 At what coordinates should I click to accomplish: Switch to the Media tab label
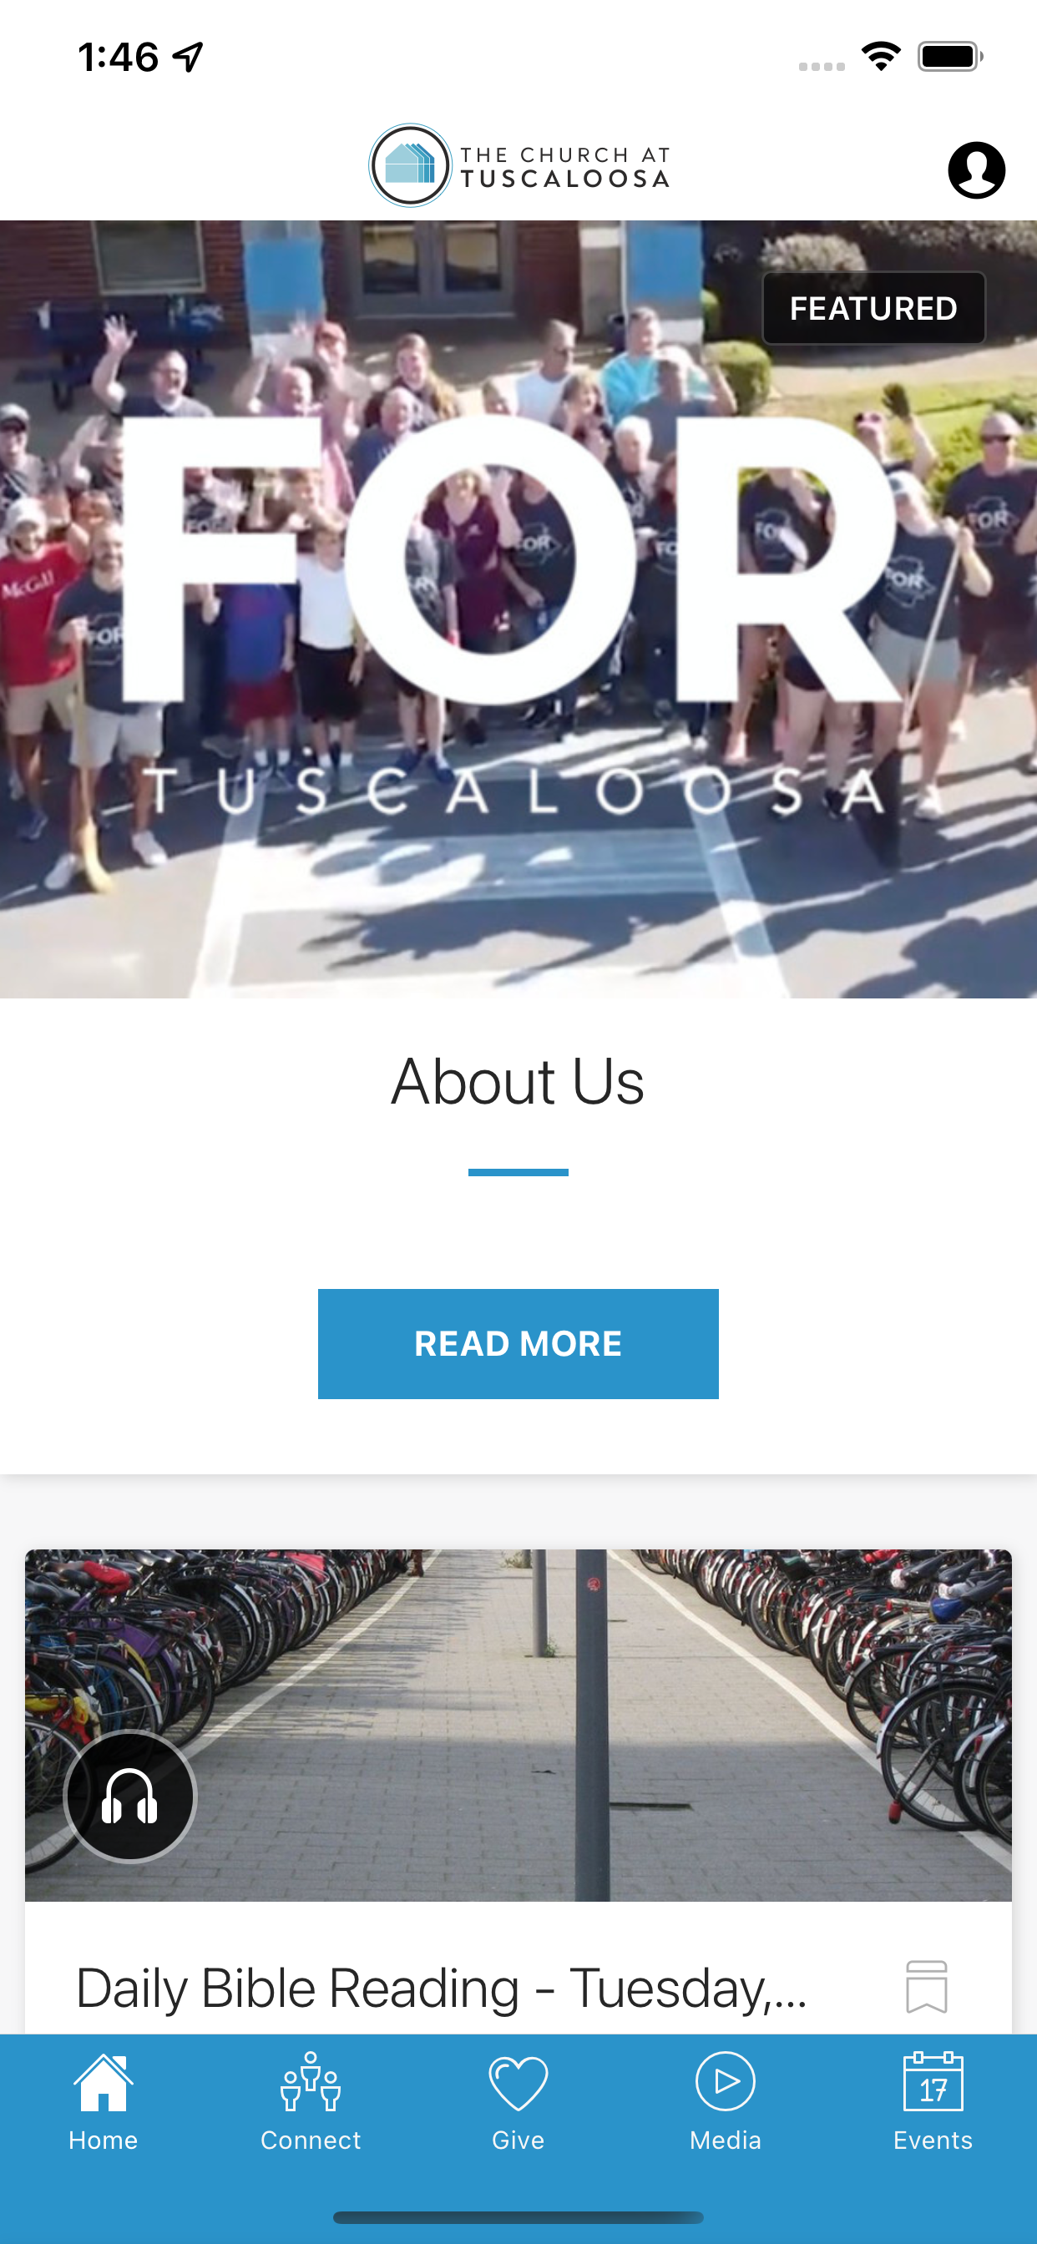(725, 2140)
